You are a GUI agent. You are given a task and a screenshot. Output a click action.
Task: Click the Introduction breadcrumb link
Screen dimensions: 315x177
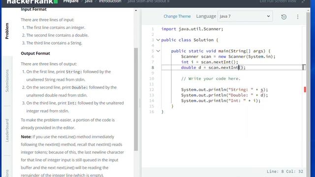(110, 1)
